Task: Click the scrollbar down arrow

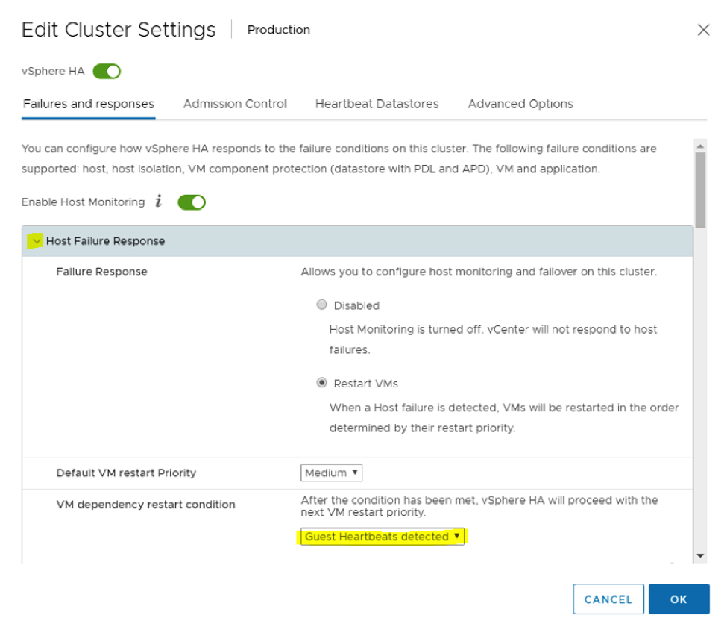Action: [700, 556]
